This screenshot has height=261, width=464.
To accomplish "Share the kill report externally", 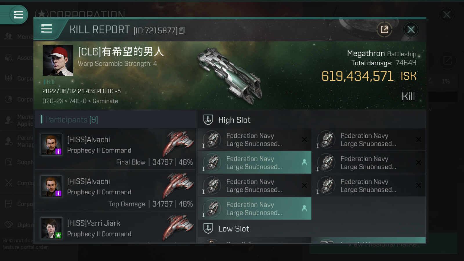I will coord(384,29).
